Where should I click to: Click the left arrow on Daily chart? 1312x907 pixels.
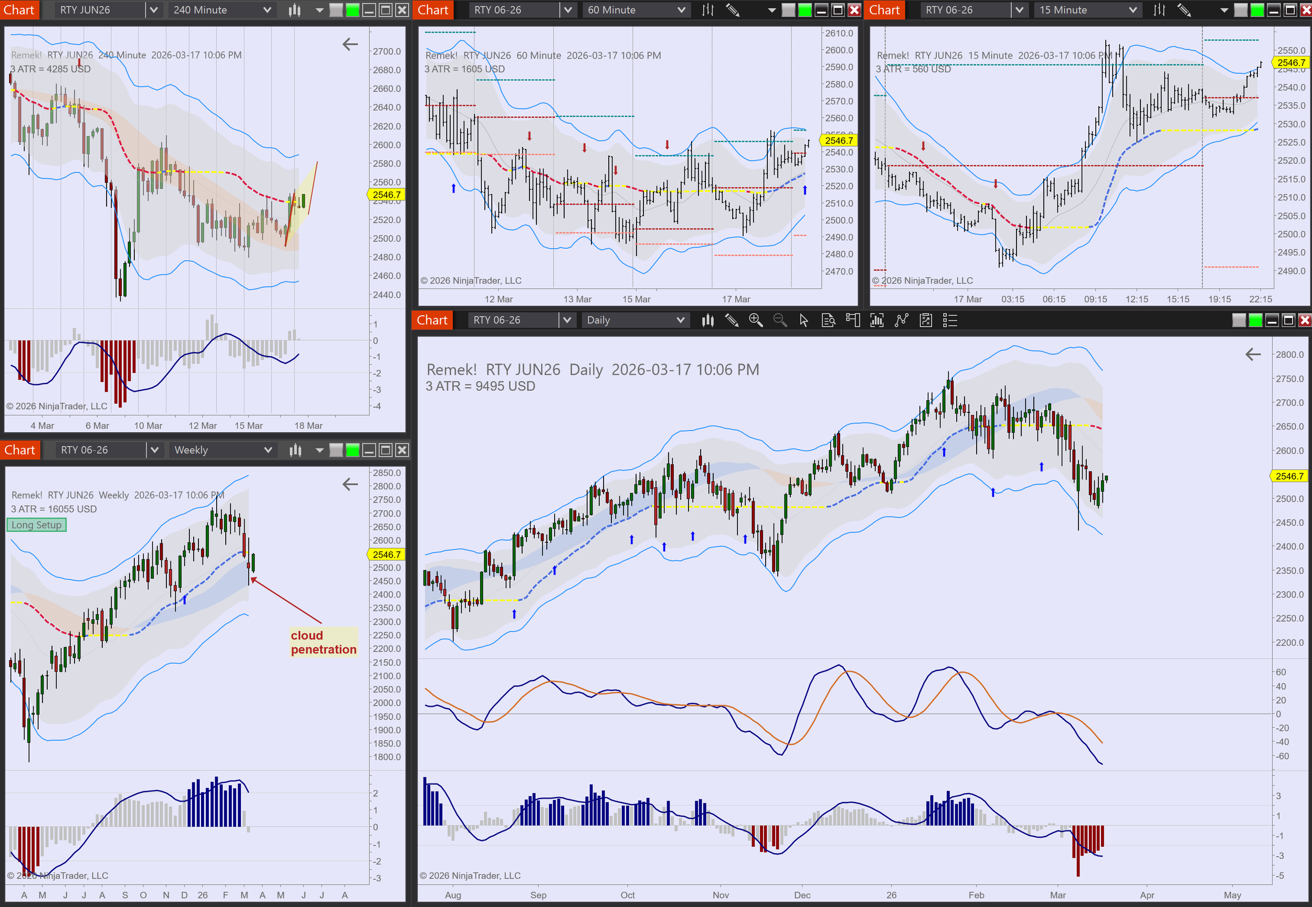click(x=1253, y=355)
